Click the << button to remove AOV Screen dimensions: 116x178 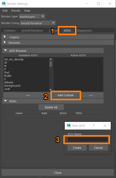(91, 95)
